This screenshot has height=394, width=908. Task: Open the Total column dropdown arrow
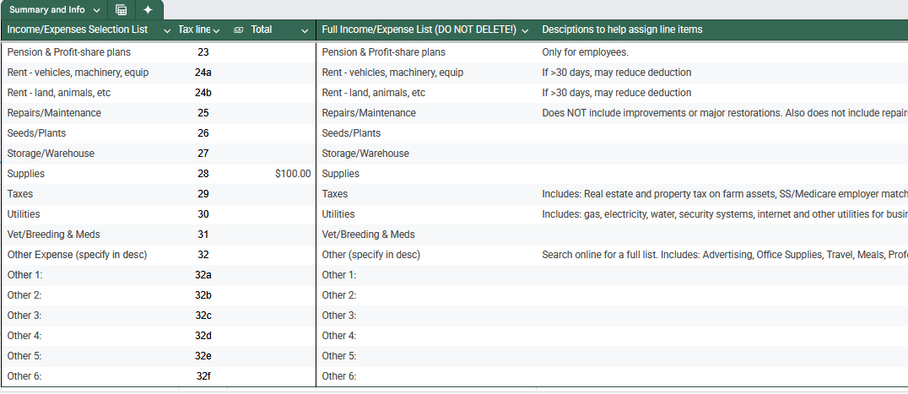tap(305, 30)
